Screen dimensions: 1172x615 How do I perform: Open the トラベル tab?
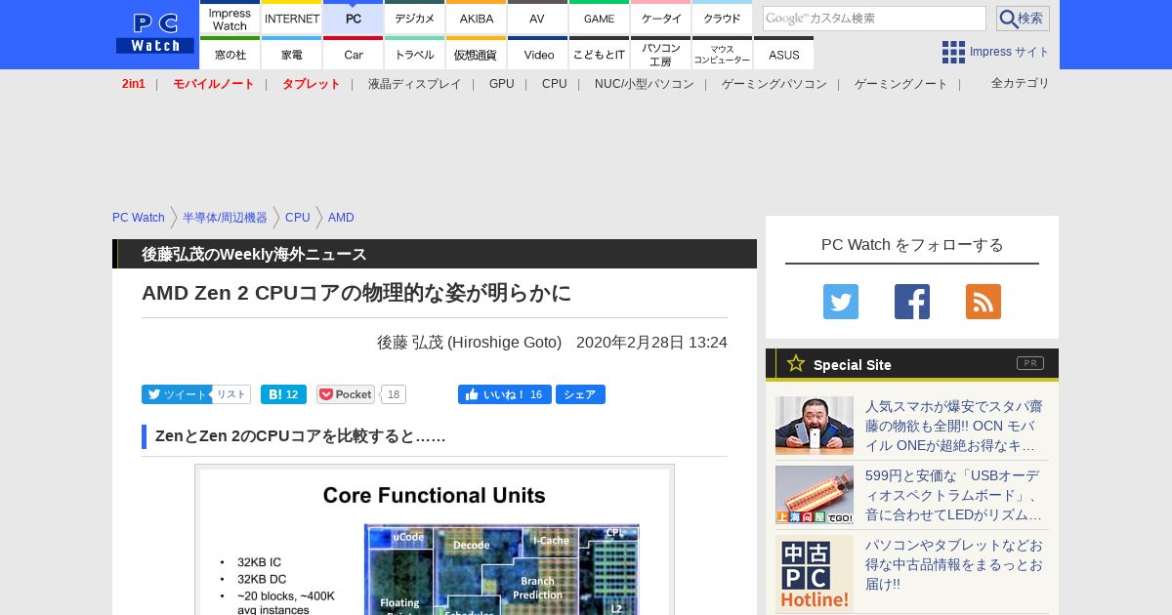(x=415, y=54)
